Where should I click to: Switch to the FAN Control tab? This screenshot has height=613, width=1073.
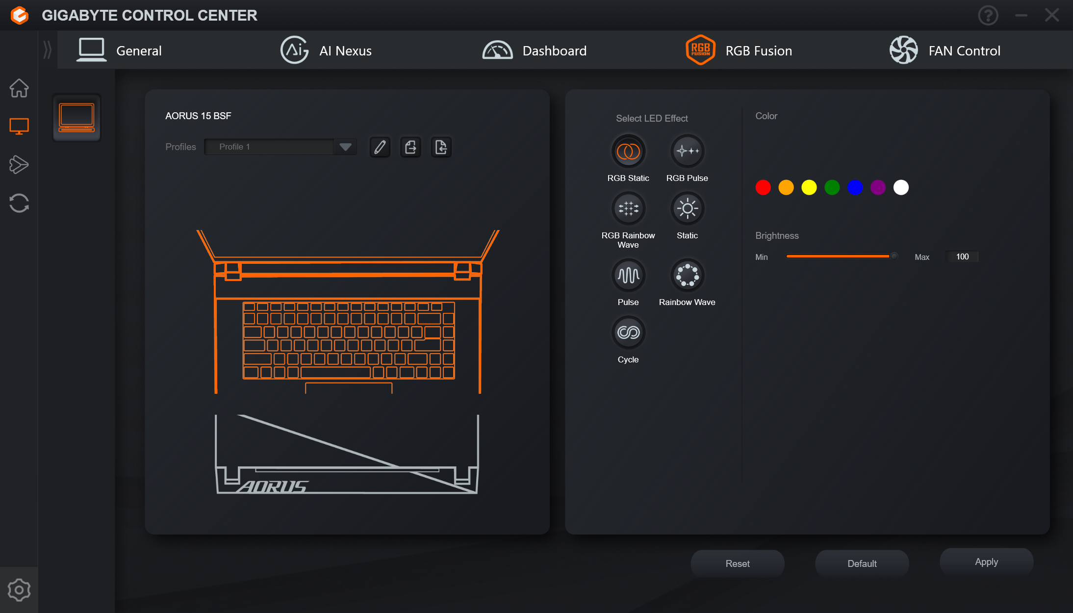pyautogui.click(x=945, y=51)
